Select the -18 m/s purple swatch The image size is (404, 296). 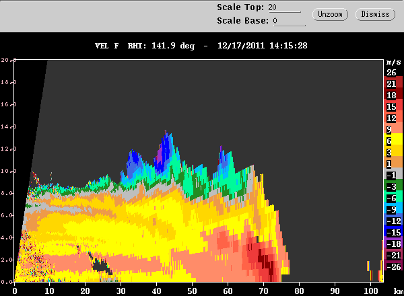click(x=393, y=242)
